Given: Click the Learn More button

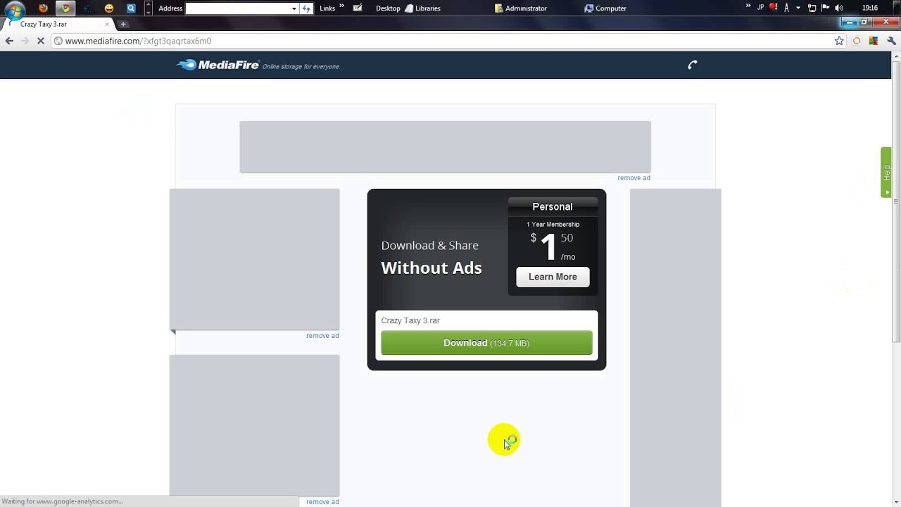Looking at the screenshot, I should click(x=553, y=277).
